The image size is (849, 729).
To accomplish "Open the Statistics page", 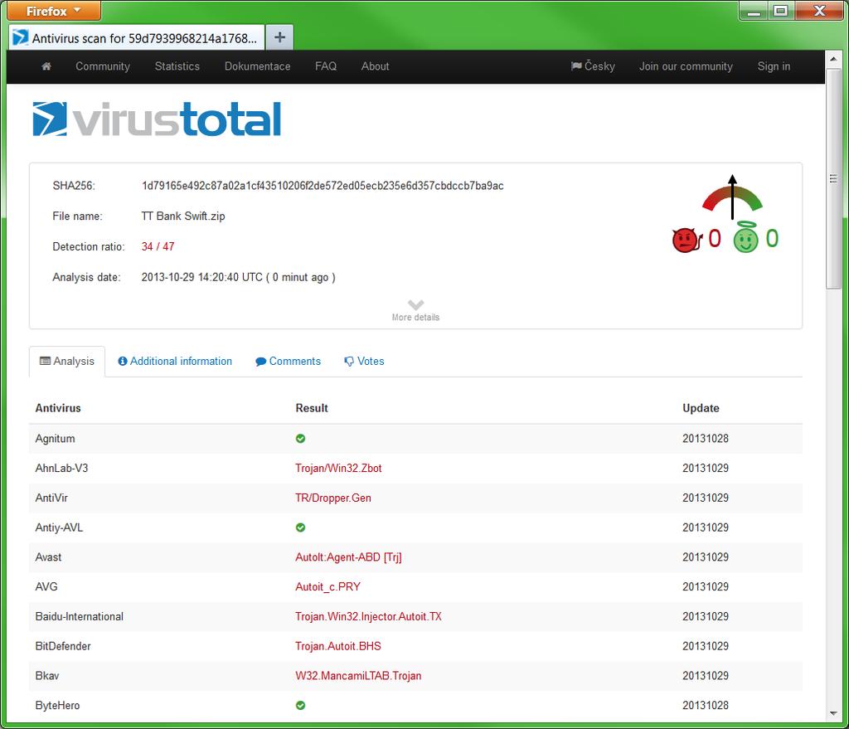I will pos(177,66).
